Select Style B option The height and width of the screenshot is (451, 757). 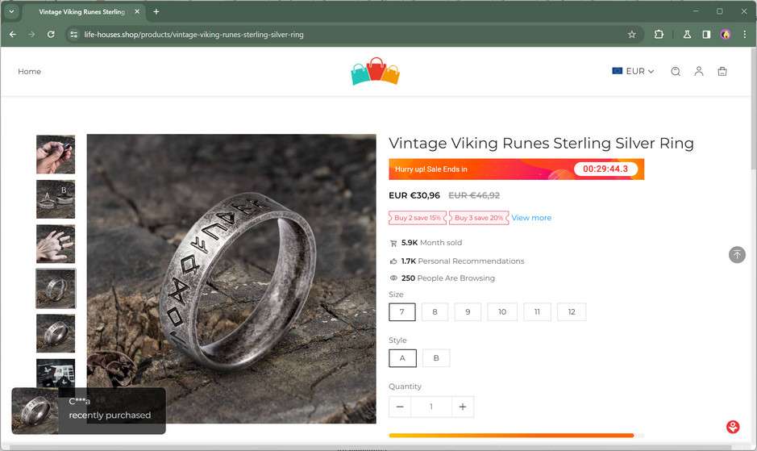(x=436, y=357)
